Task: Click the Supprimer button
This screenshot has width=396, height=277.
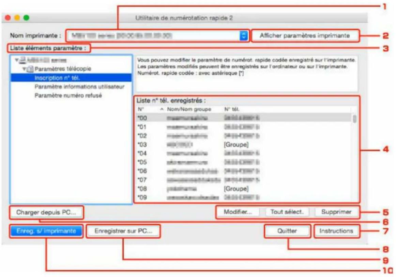Action: 336,212
